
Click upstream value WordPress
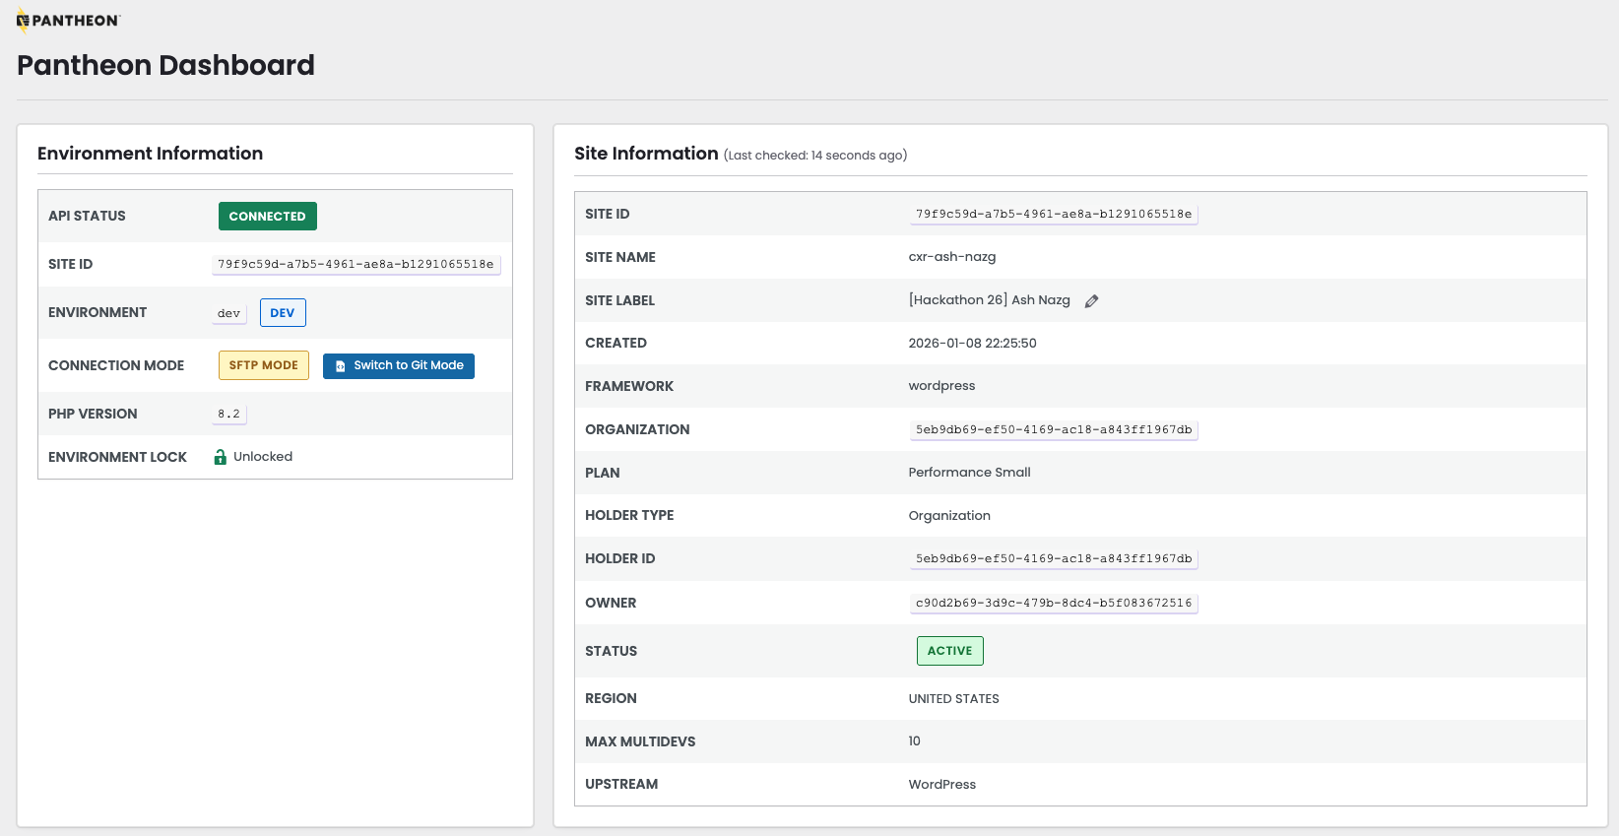942,785
